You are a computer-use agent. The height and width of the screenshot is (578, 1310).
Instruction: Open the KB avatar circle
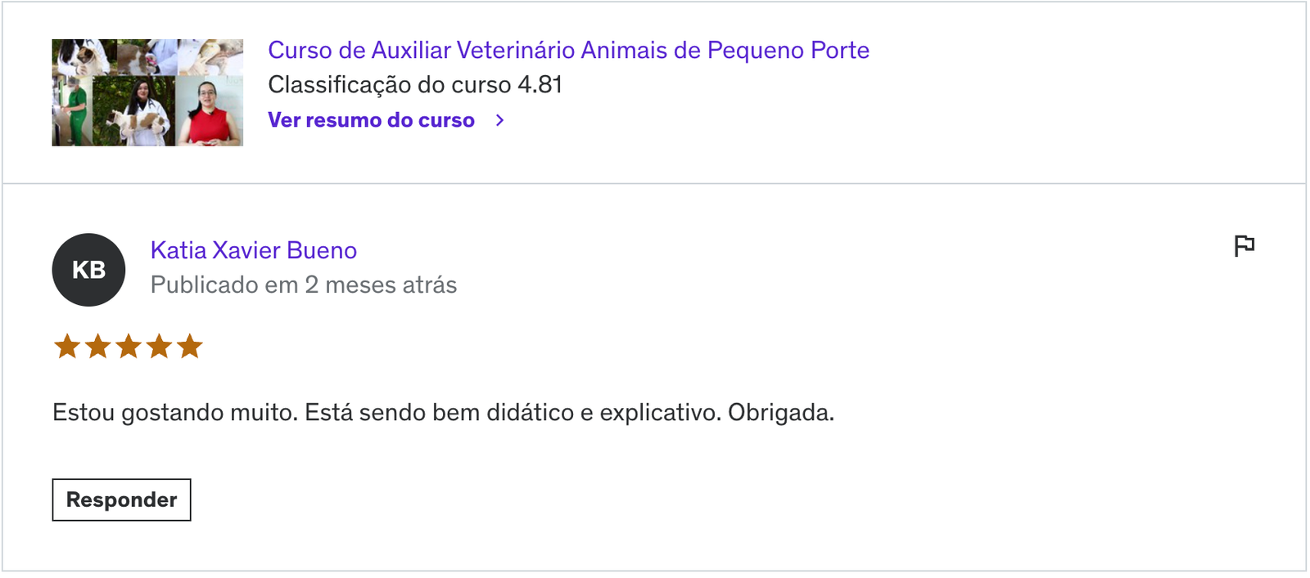(88, 270)
